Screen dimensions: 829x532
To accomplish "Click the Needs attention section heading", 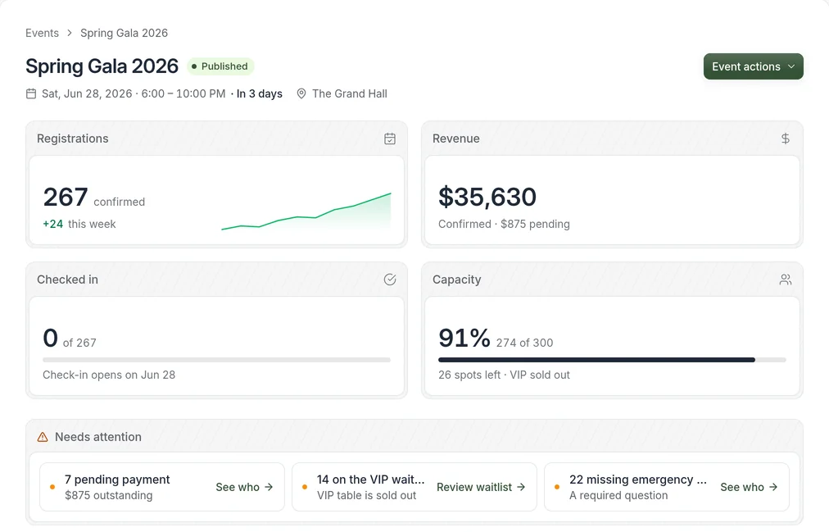I will 98,437.
